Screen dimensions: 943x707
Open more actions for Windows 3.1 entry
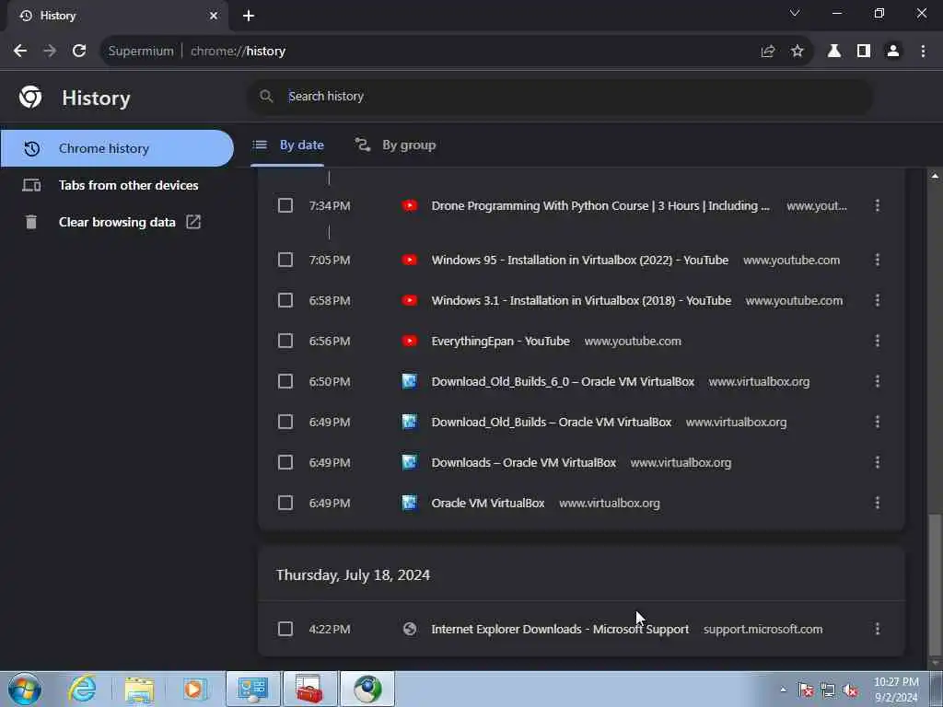pyautogui.click(x=877, y=300)
